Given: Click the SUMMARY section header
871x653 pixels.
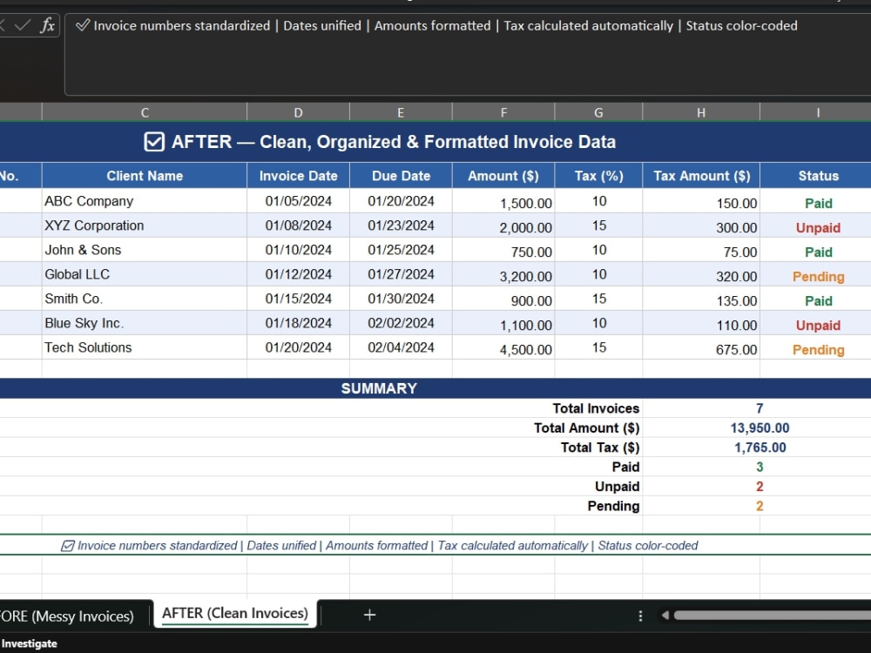Looking at the screenshot, I should pos(435,388).
